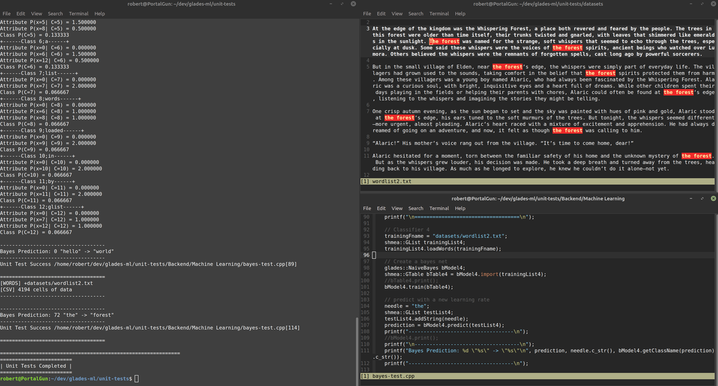
Task: Click 'needle = "the";' code line
Action: (x=407, y=306)
